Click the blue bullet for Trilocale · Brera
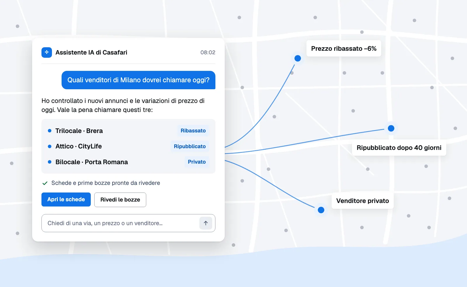This screenshot has width=467, height=287. [50, 131]
